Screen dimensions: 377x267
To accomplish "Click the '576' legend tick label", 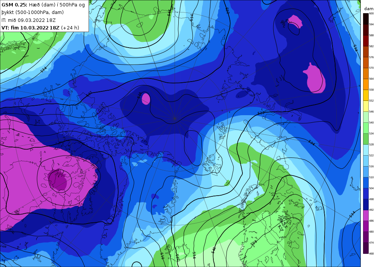I will coord(371,57).
